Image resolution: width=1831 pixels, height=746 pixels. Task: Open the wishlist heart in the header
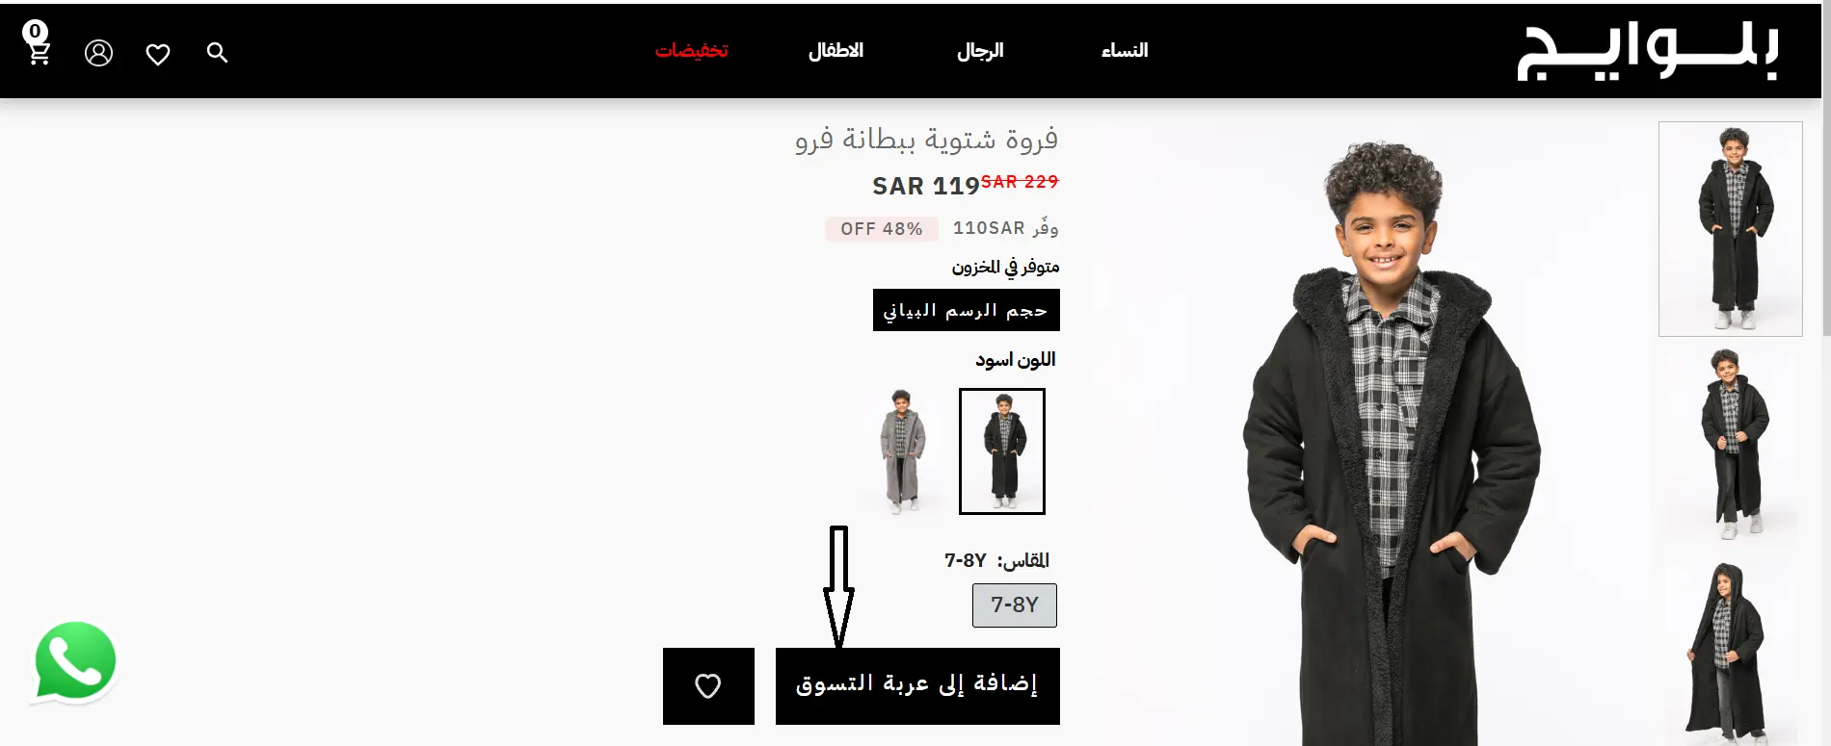pyautogui.click(x=158, y=54)
